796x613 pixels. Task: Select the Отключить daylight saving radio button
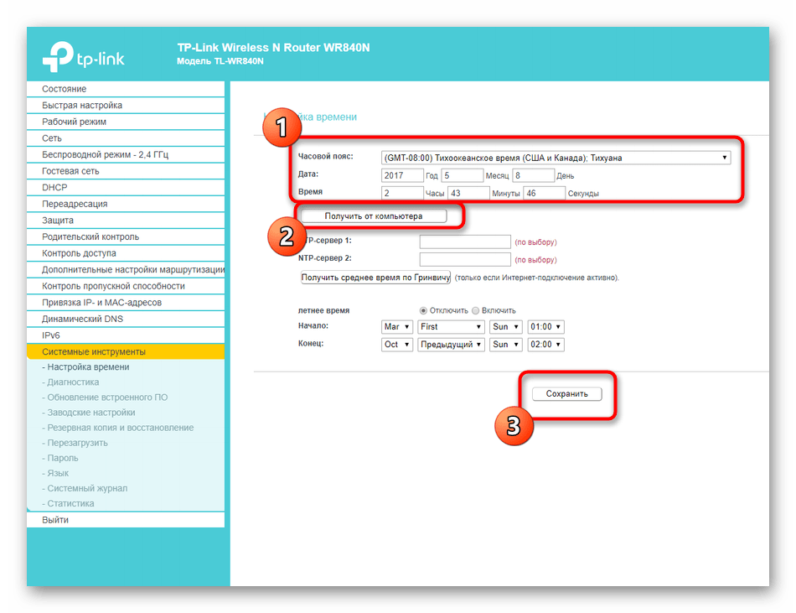pos(423,310)
